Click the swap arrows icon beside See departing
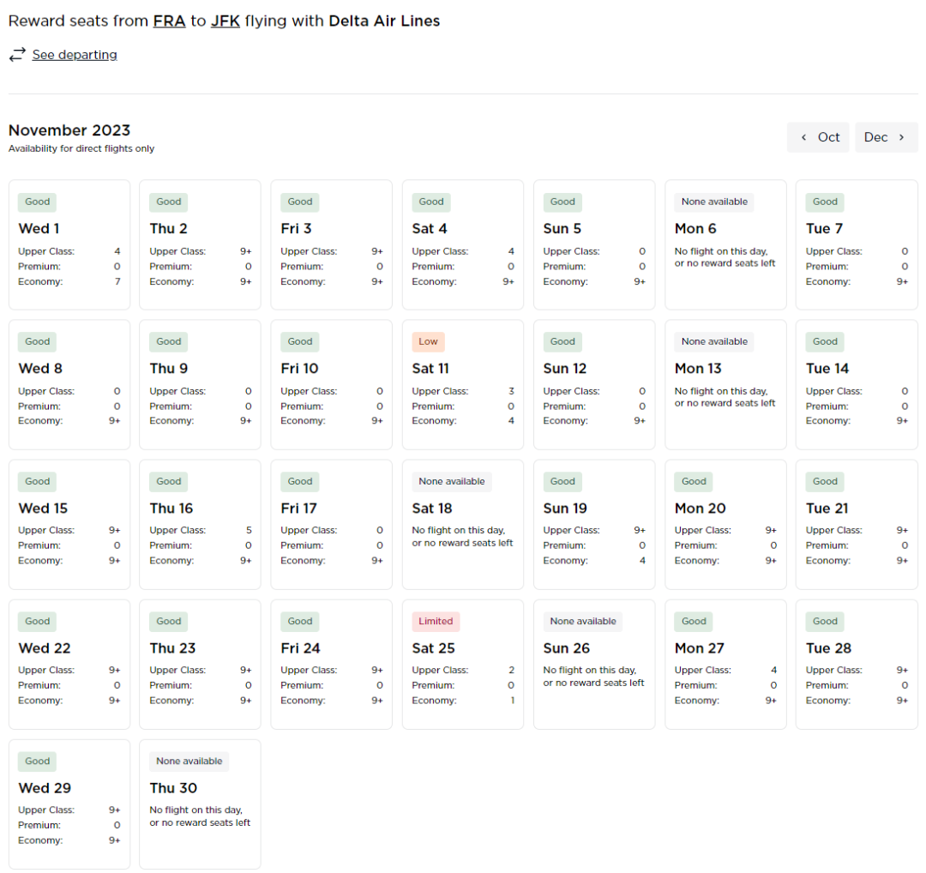Screen dimensions: 926x873 [17, 55]
